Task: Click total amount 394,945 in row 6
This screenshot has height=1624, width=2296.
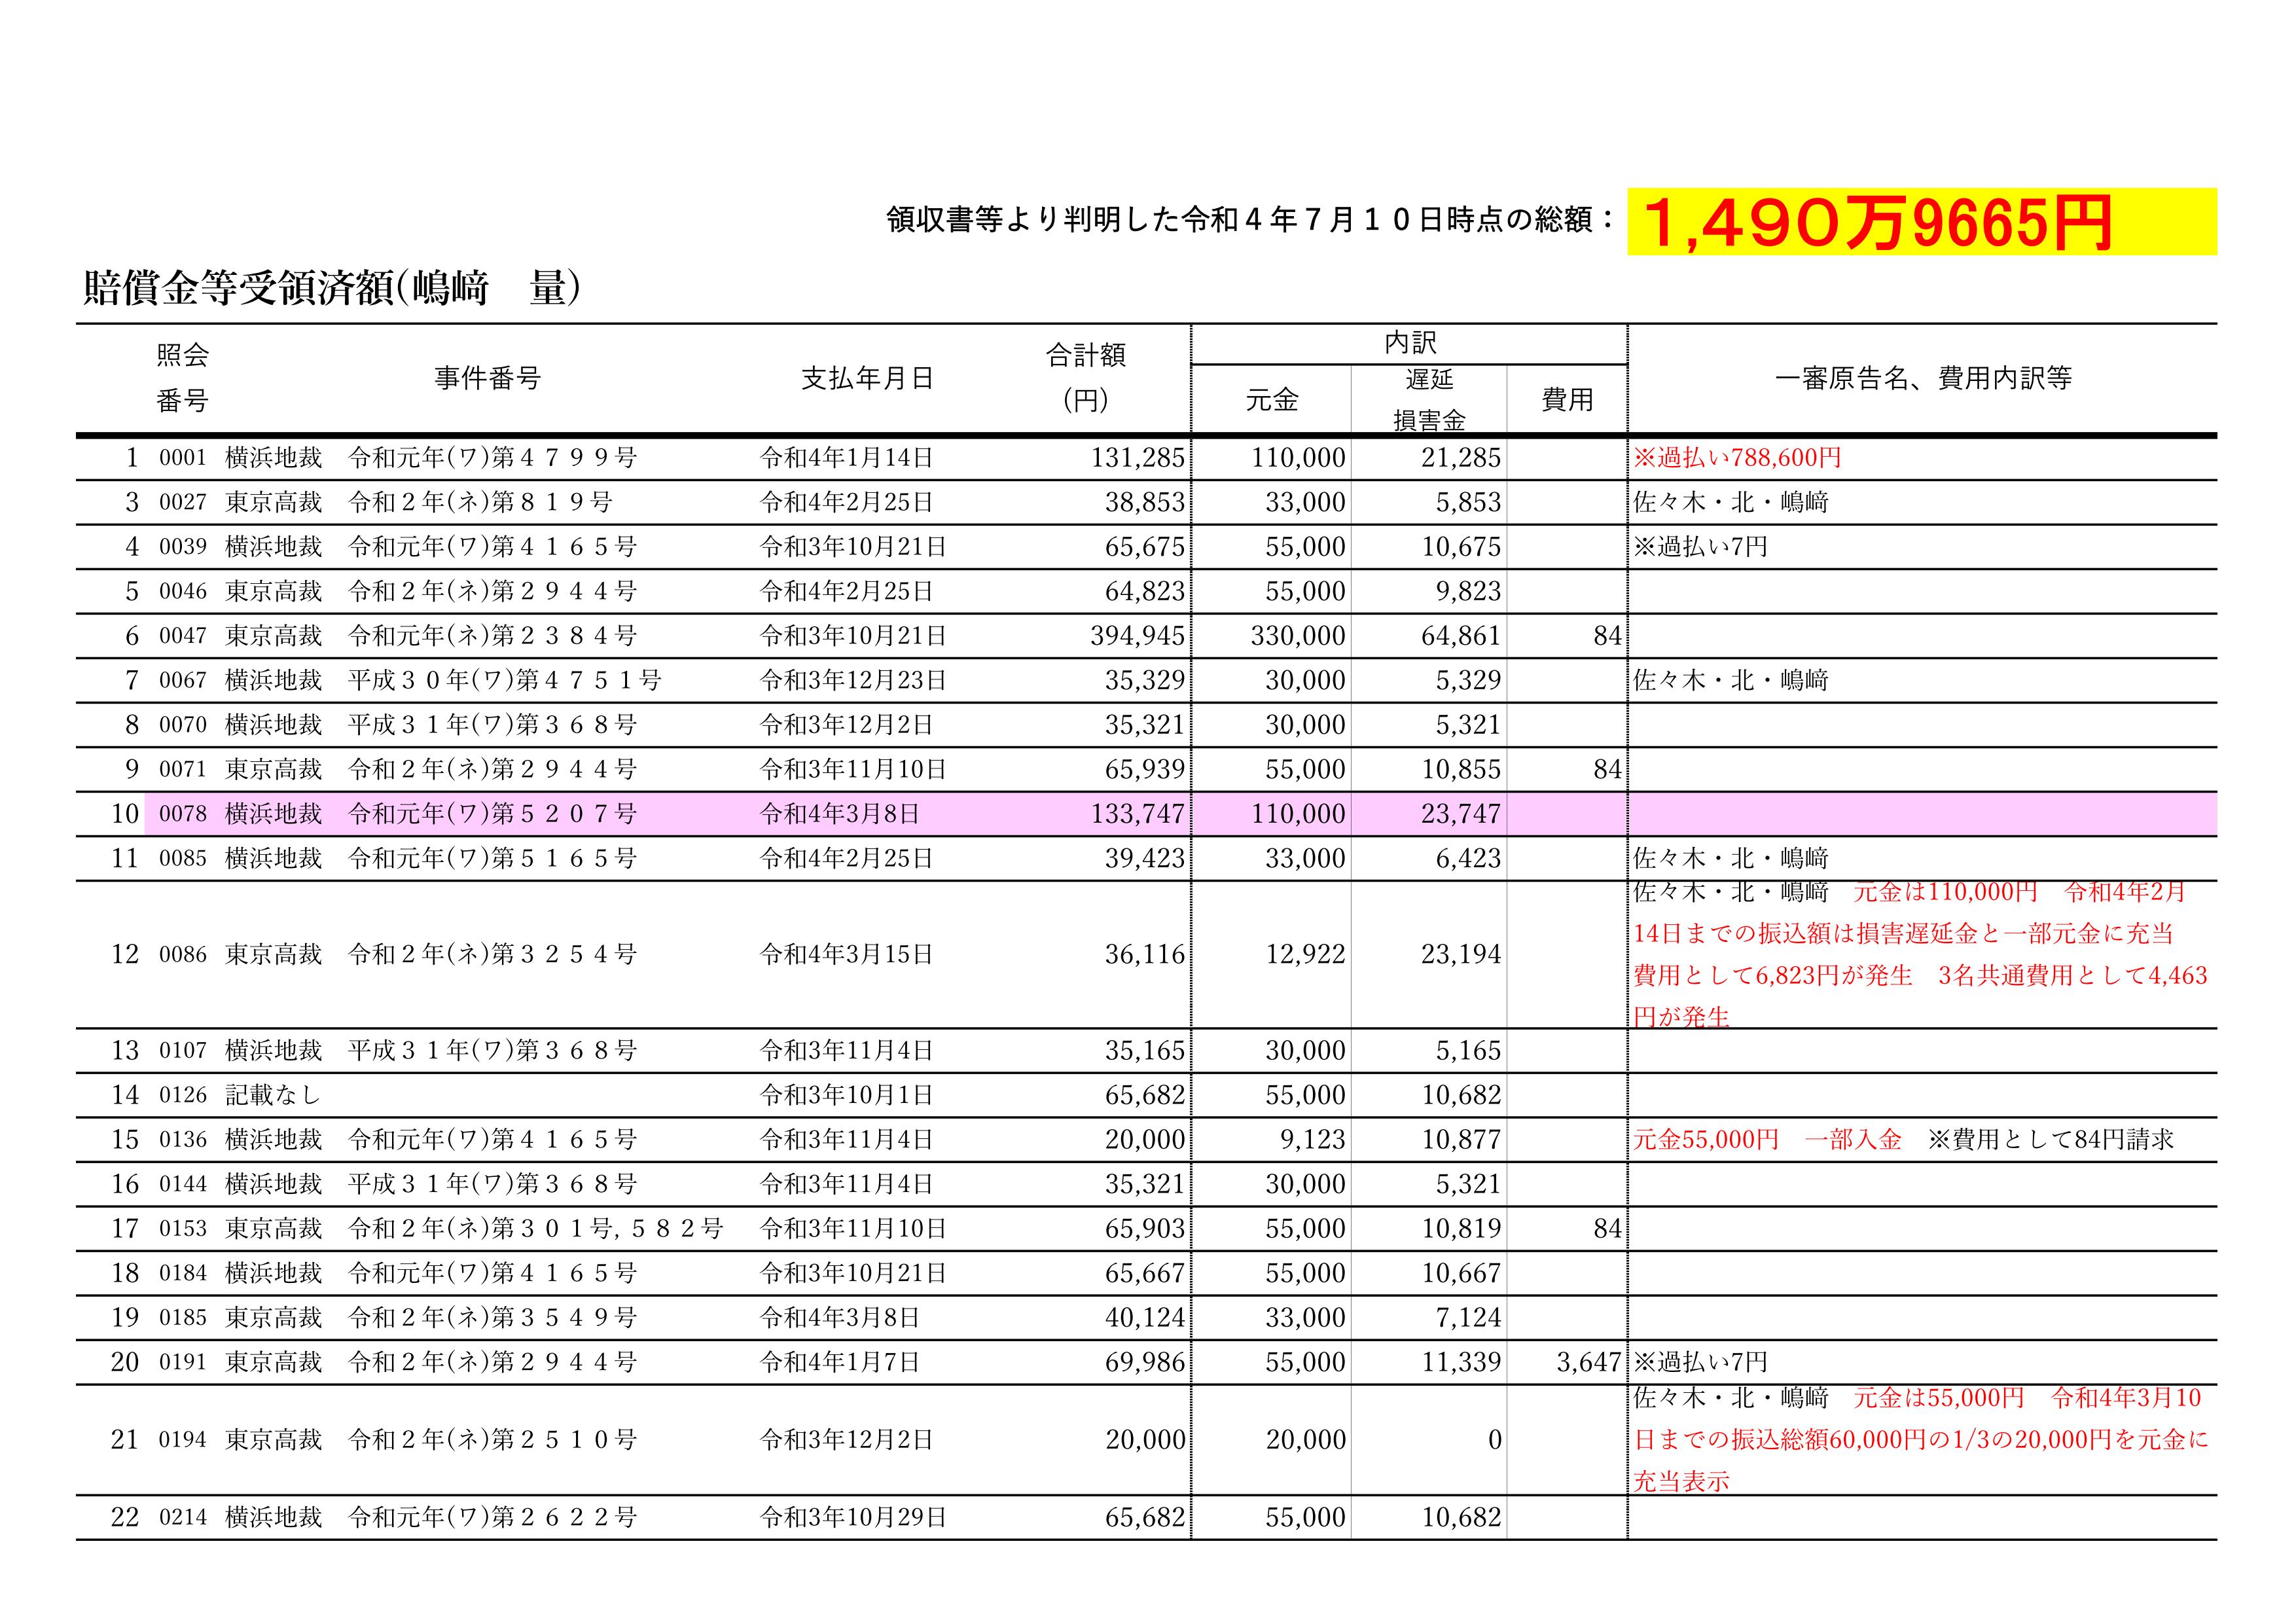Action: tap(1137, 636)
